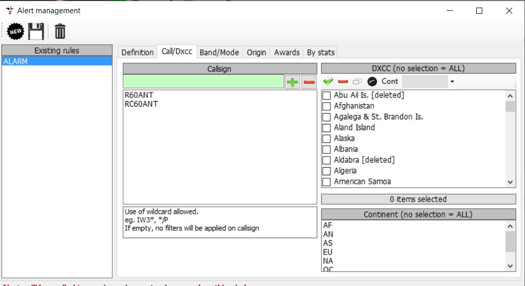Select the Algeria checkbox
Screen dimensions: 525x286
(326, 171)
